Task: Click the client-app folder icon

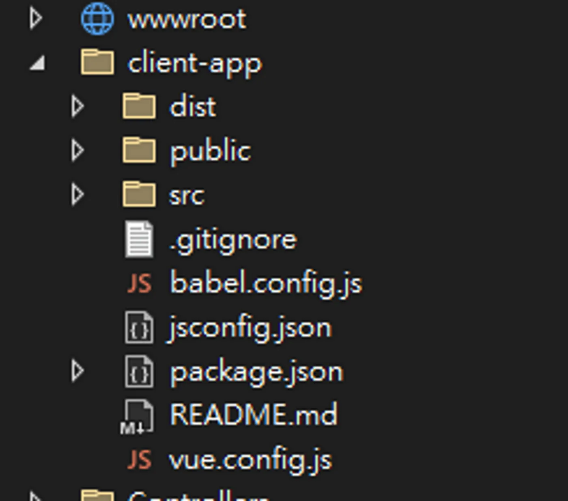Action: coord(97,62)
